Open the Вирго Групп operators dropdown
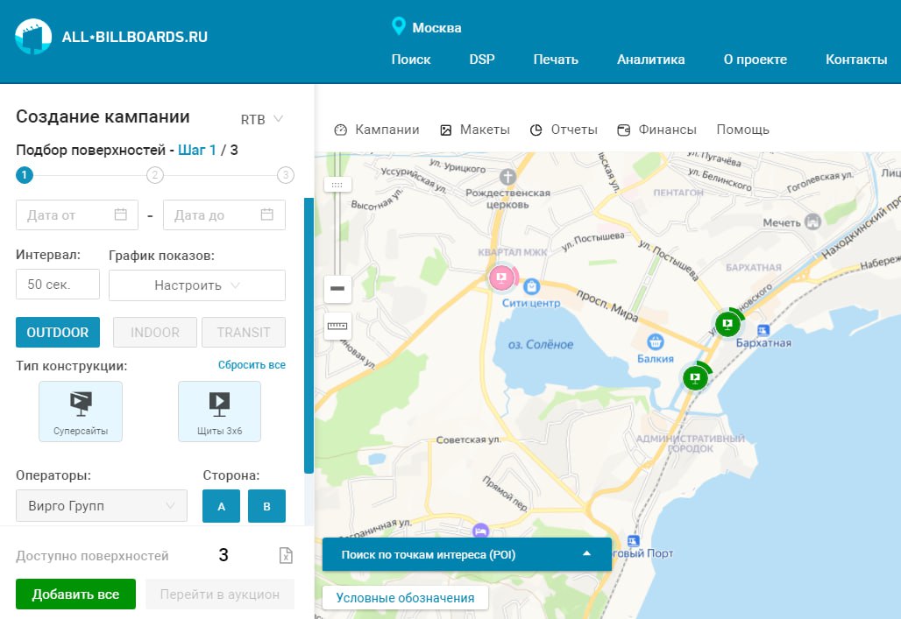The height and width of the screenshot is (619, 901). [x=102, y=506]
